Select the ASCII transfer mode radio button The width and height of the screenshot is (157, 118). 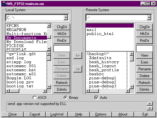pos(35,98)
